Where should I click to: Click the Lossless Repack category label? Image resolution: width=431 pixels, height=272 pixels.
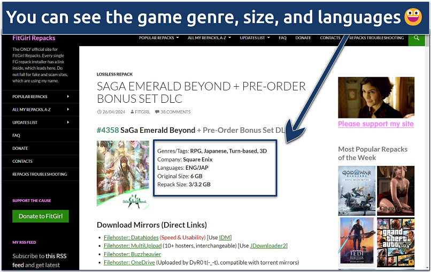coord(114,74)
